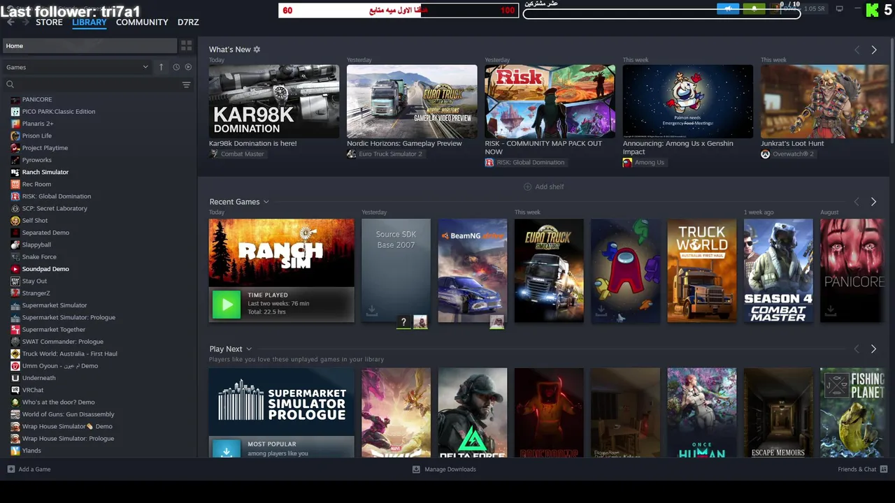Screen dimensions: 895x503
Task: Open the D7RZ profile tab
Action: [188, 22]
